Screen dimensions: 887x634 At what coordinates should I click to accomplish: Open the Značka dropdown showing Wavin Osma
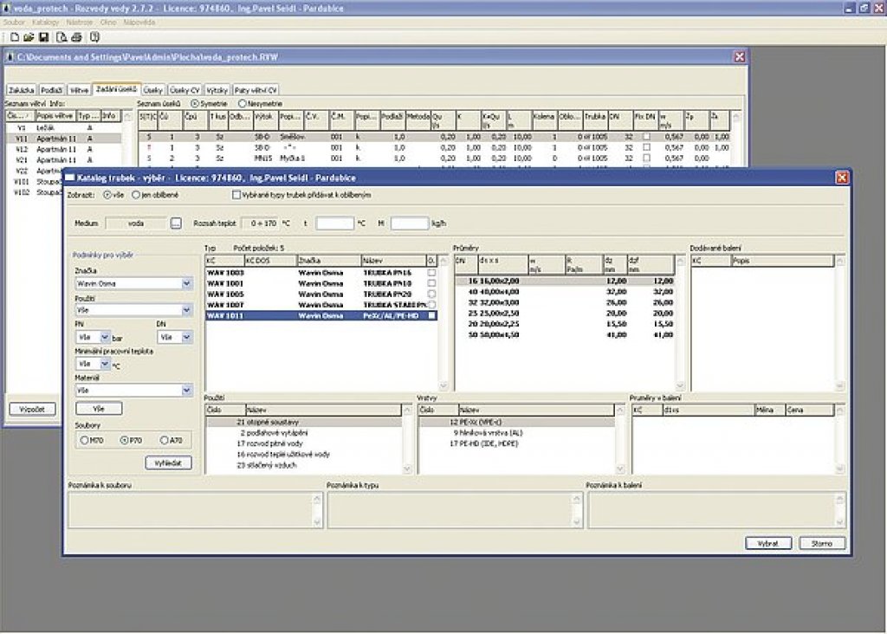(x=187, y=283)
